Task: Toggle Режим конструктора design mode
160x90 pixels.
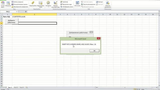Action: pos(55,4)
